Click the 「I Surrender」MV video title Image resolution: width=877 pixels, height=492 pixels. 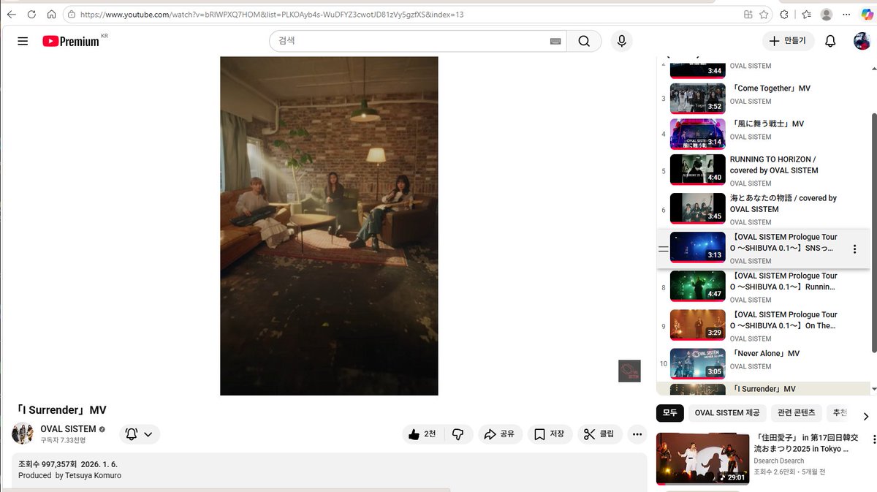click(62, 409)
